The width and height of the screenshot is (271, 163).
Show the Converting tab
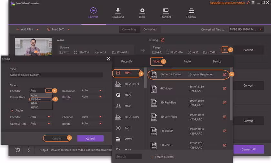coord(129,30)
